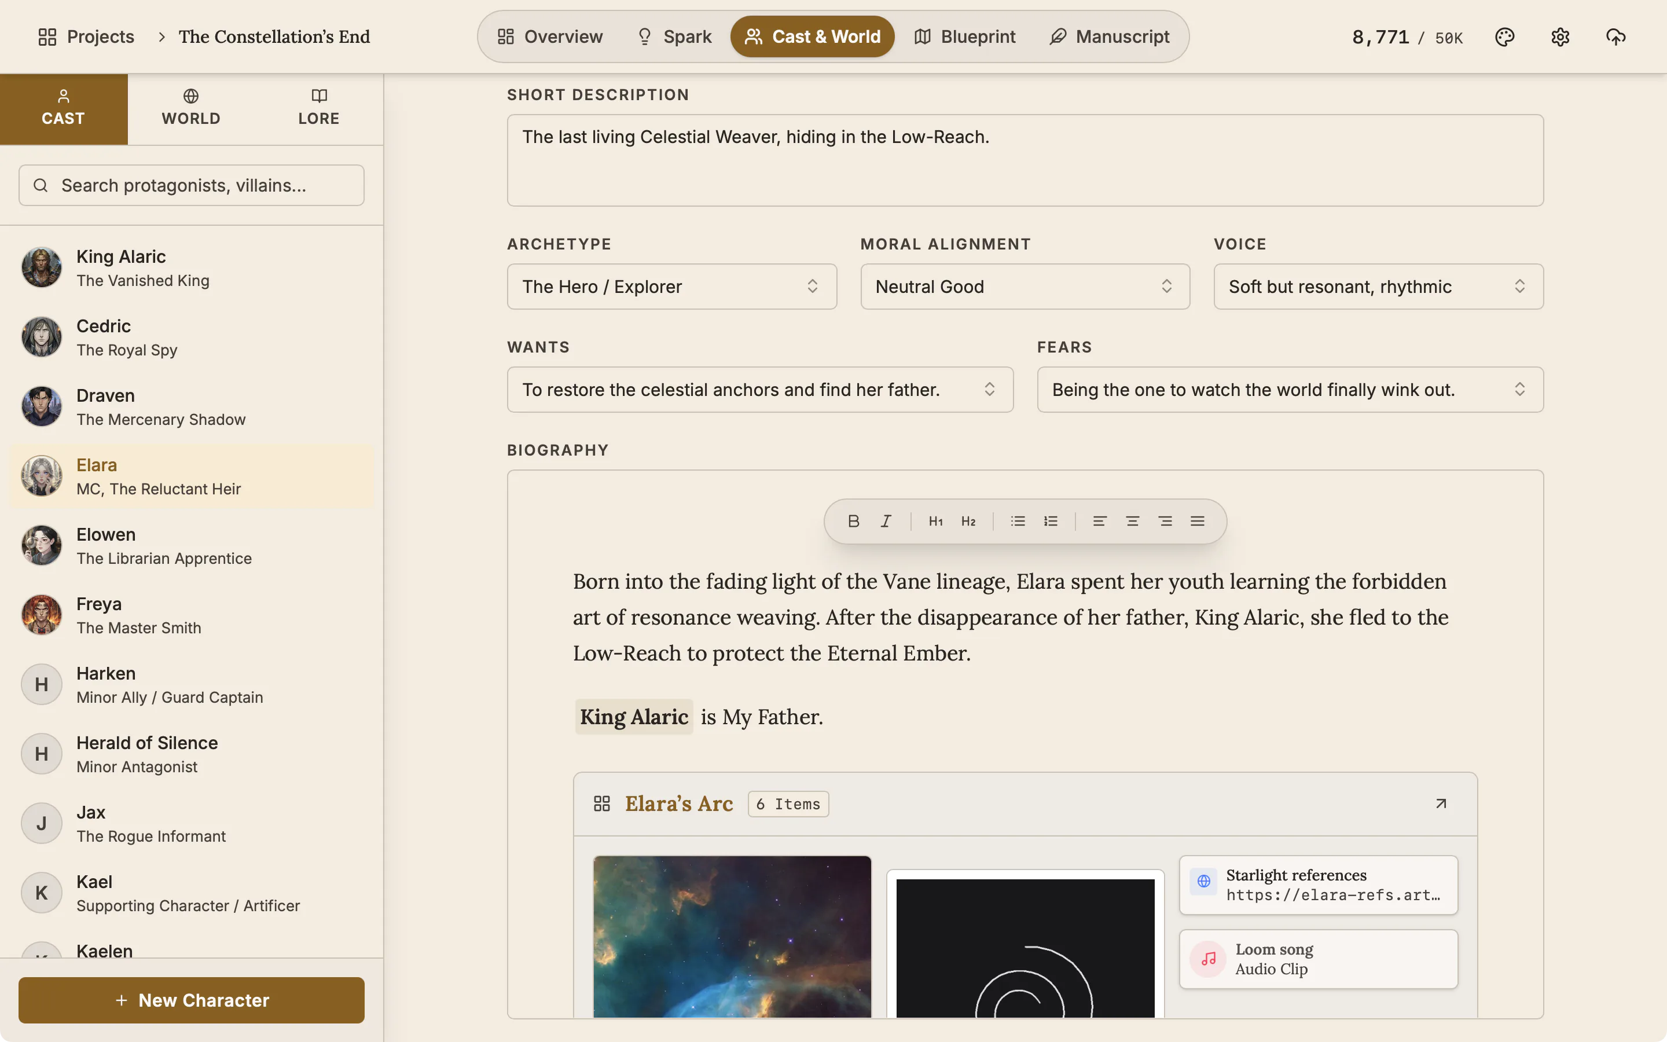Click Draven's avatar portrait
The height and width of the screenshot is (1042, 1667).
[x=41, y=406]
